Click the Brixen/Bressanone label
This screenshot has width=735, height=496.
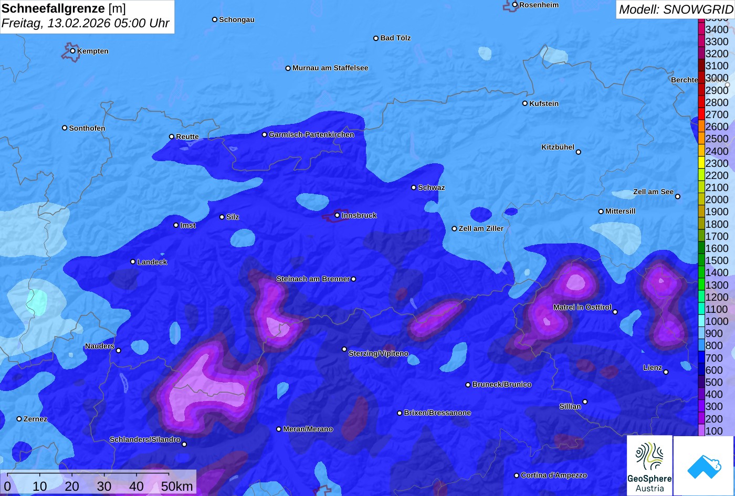(437, 413)
